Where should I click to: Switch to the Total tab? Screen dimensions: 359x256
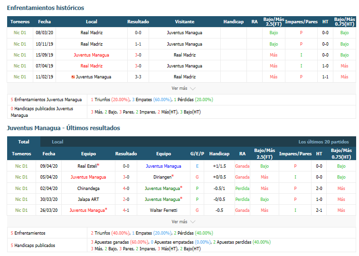click(24, 142)
